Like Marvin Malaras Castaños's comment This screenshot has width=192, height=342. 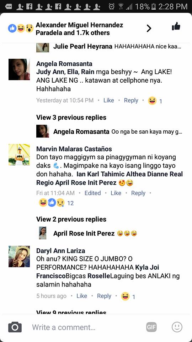click(x=116, y=193)
